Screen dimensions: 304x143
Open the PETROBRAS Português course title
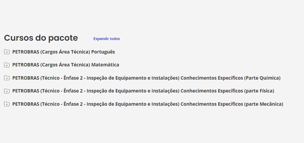click(64, 52)
